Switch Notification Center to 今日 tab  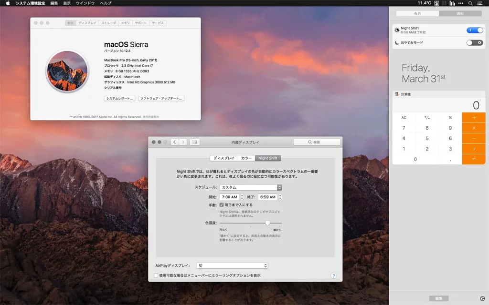(x=417, y=14)
